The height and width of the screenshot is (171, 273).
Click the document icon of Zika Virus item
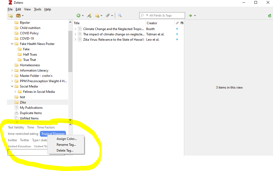tap(80, 40)
